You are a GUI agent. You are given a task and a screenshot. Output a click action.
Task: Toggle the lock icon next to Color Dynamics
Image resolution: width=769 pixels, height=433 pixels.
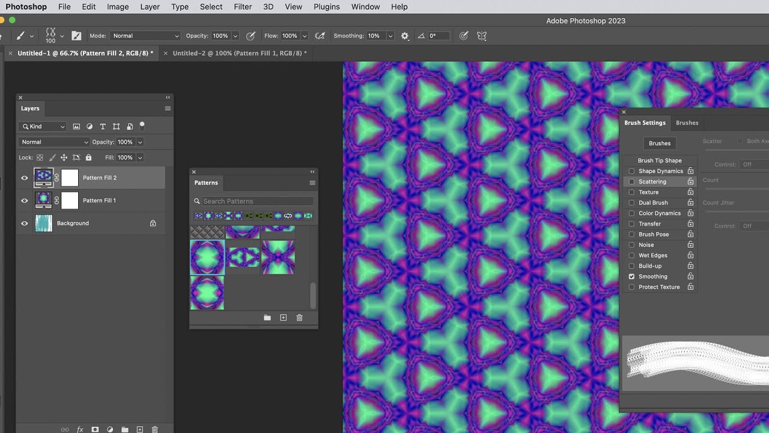690,213
